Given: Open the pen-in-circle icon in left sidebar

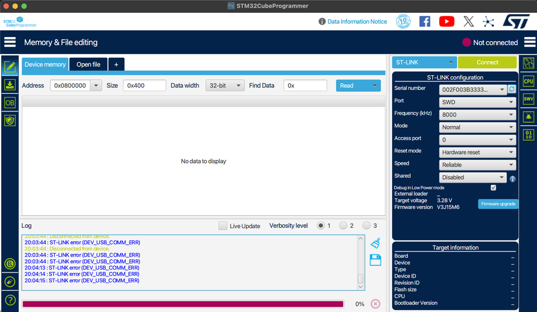Looking at the screenshot, I should (x=10, y=282).
